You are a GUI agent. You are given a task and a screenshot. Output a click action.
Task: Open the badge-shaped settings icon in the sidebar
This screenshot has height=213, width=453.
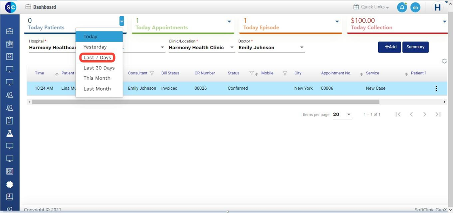click(10, 184)
